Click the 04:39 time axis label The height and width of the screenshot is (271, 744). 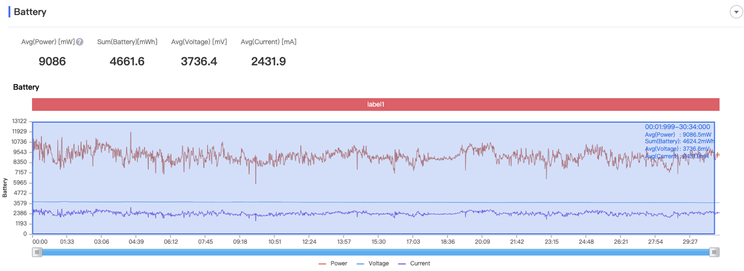pos(136,242)
